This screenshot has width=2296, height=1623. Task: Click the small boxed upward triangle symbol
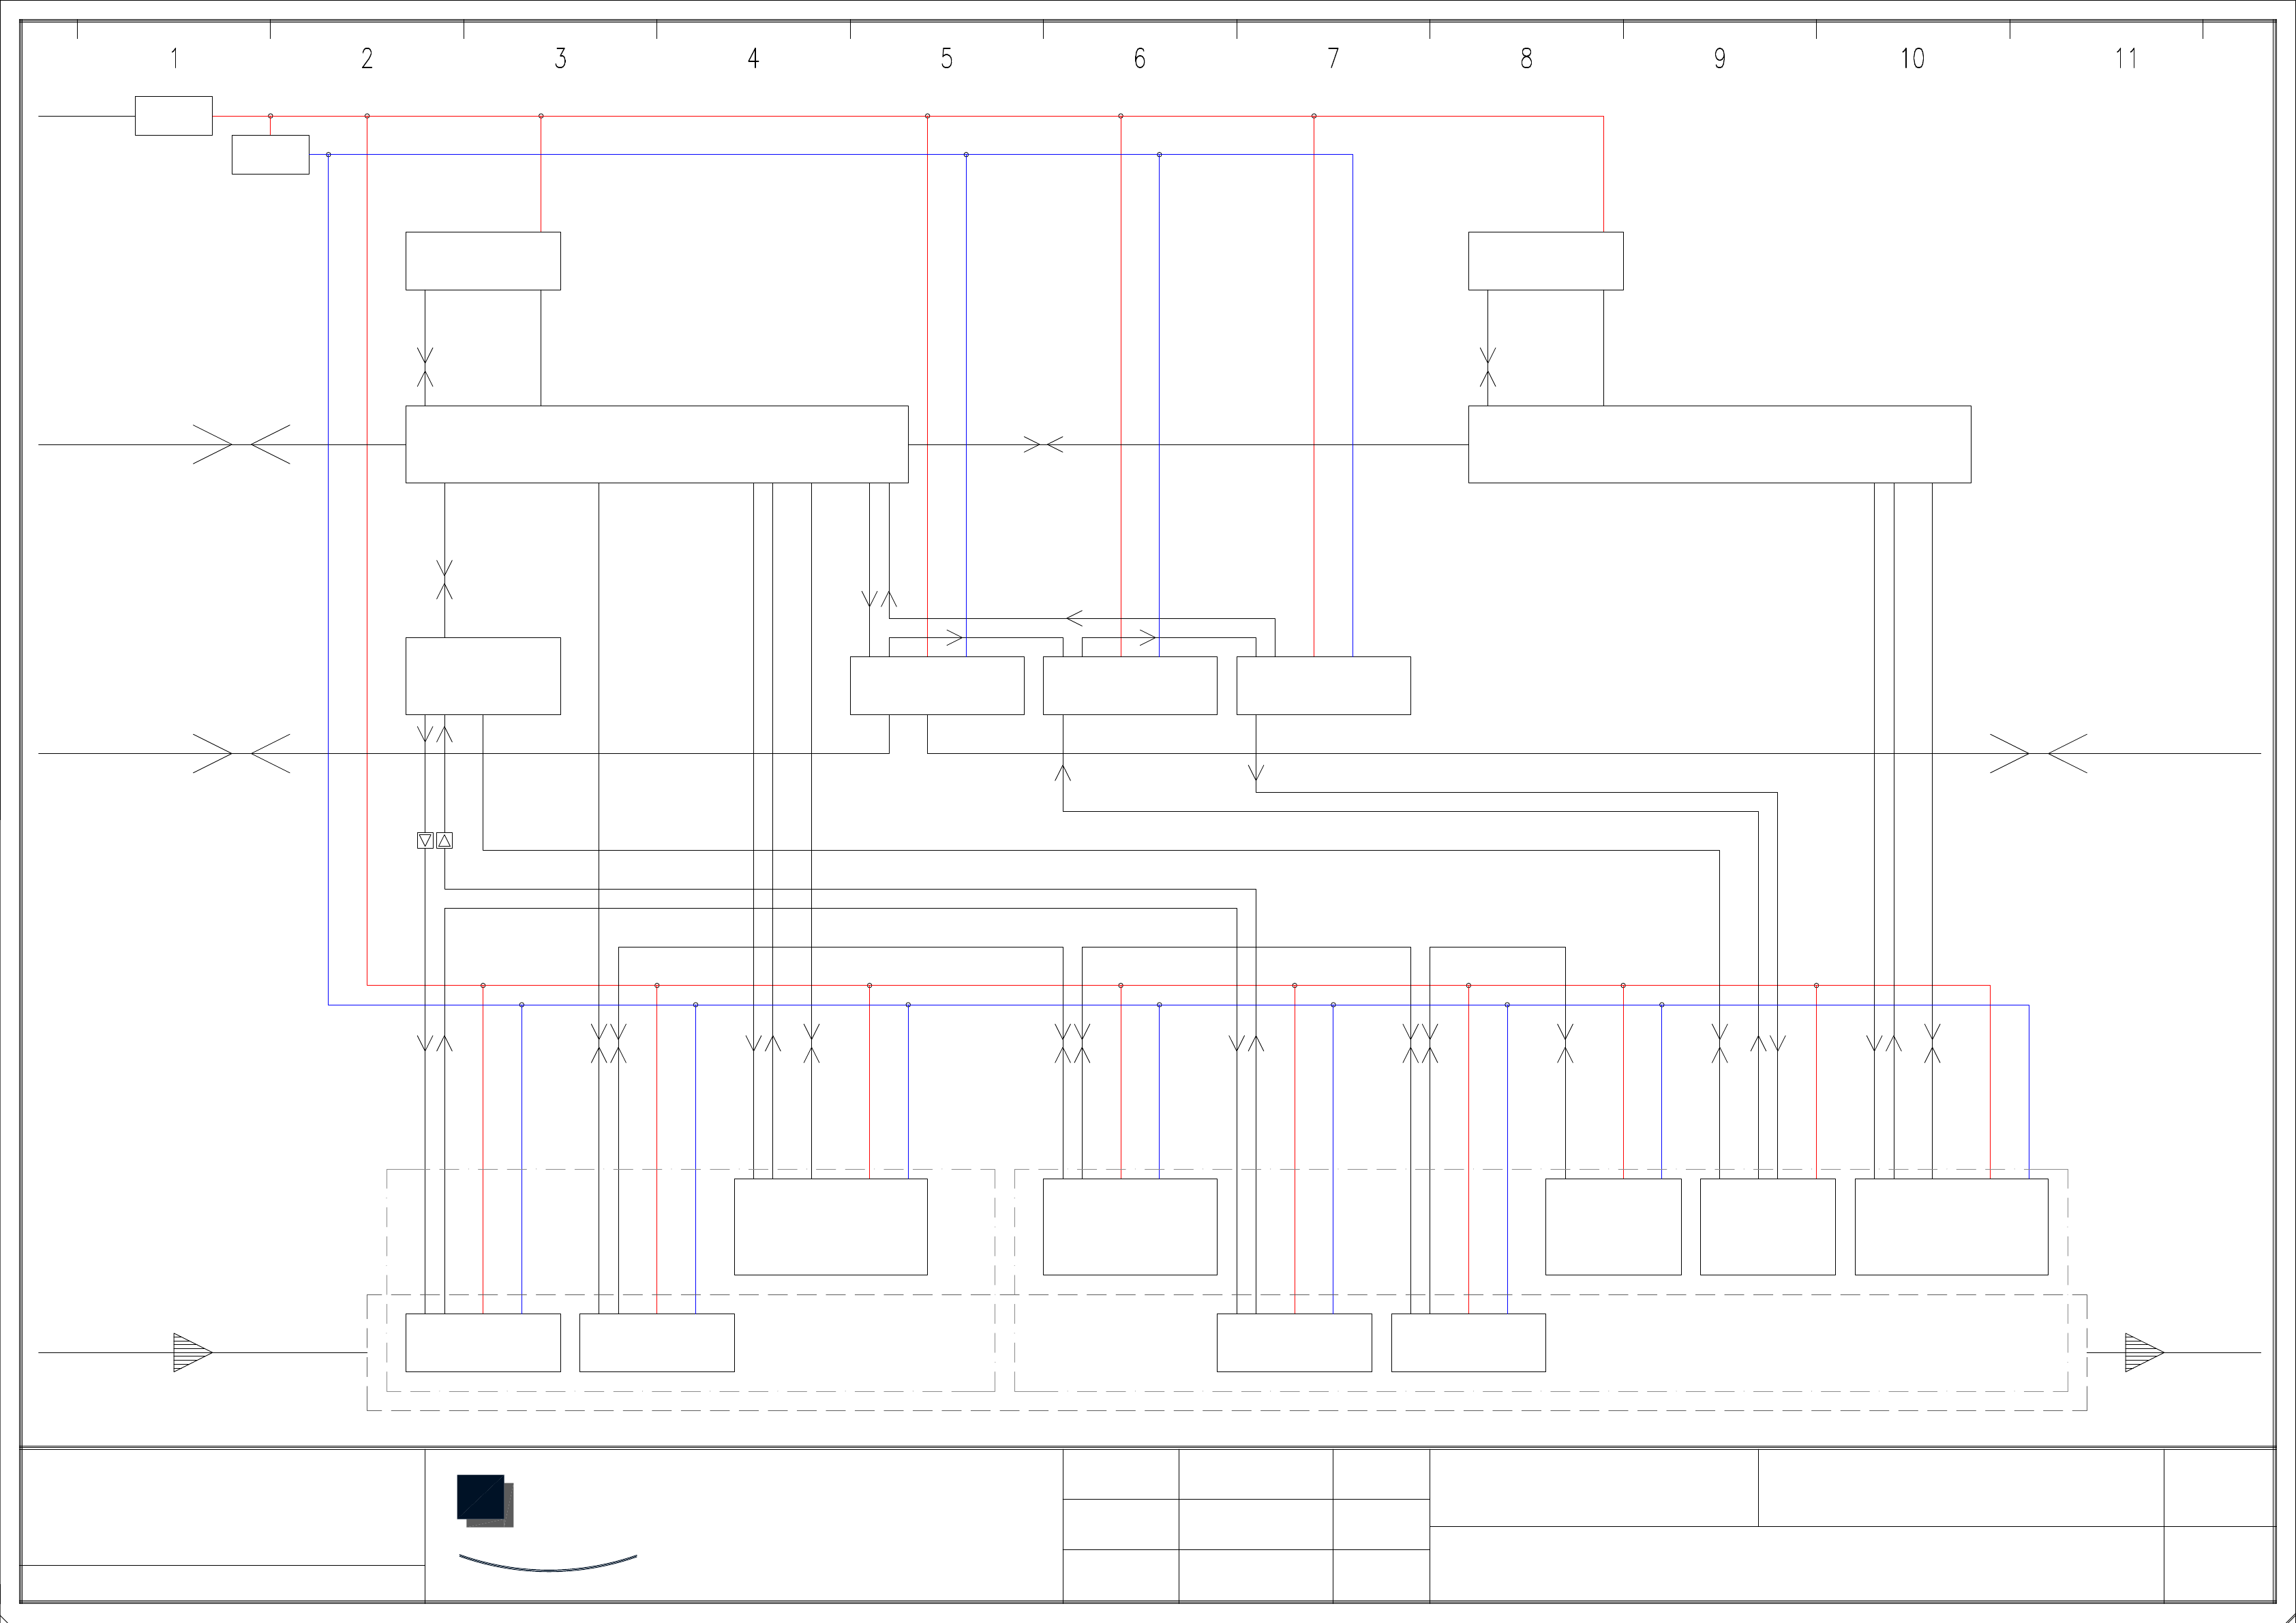445,840
